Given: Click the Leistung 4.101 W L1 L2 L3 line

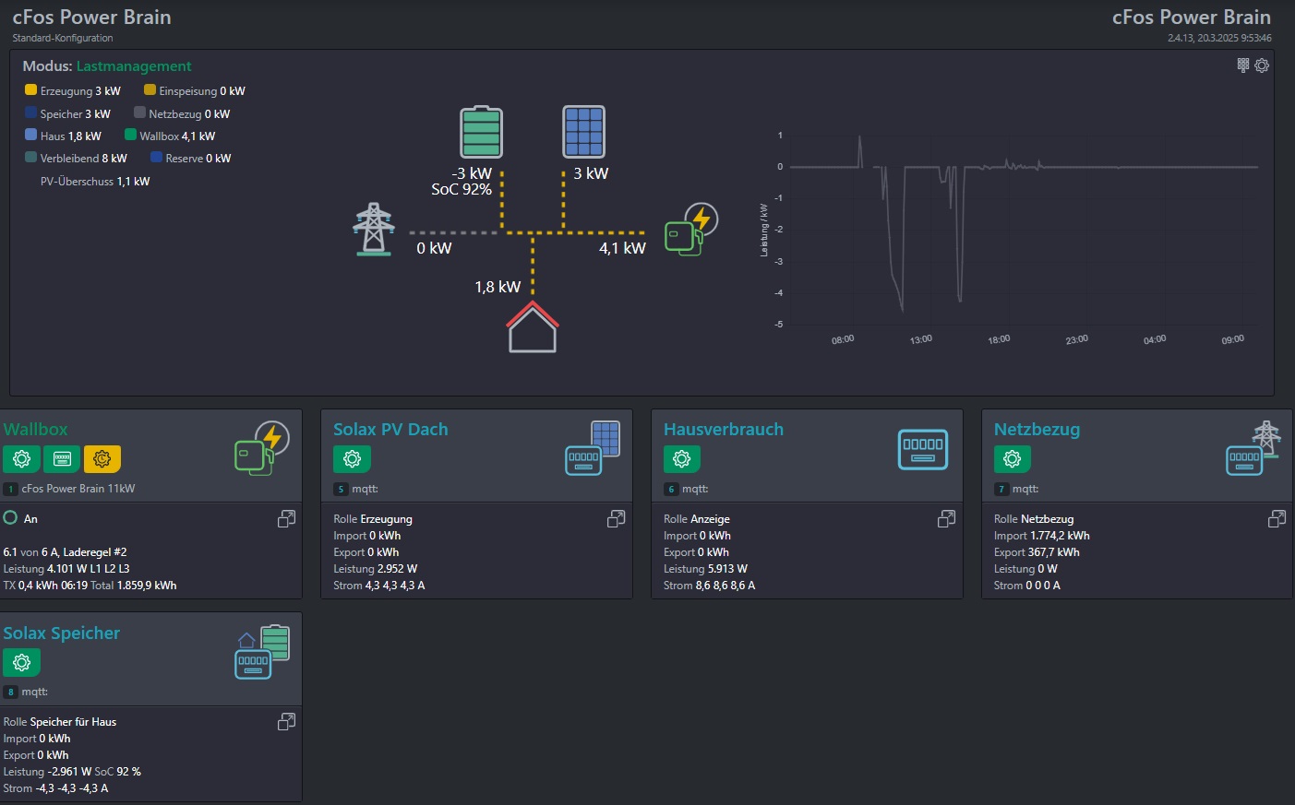Looking at the screenshot, I should coord(66,569).
